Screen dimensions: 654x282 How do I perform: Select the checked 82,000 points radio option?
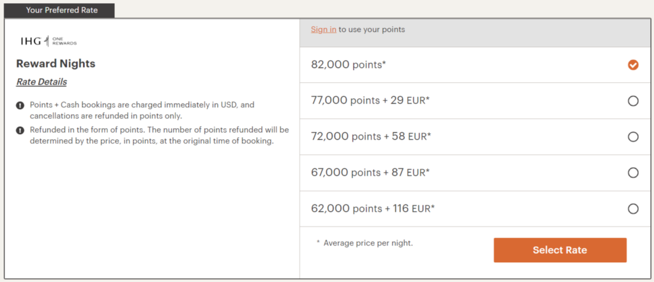tap(633, 64)
